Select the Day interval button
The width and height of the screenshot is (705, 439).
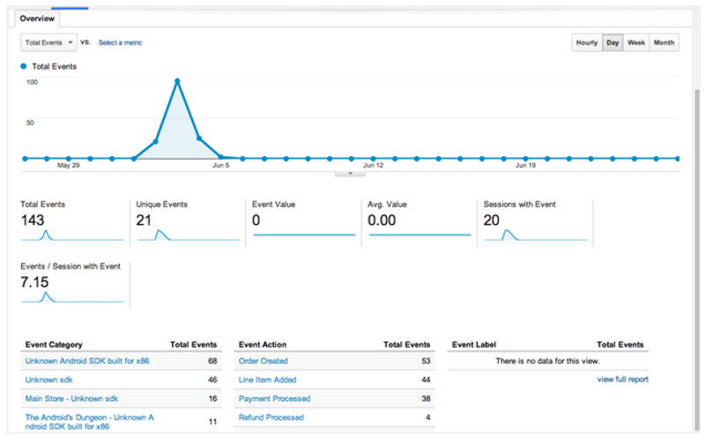(x=612, y=42)
